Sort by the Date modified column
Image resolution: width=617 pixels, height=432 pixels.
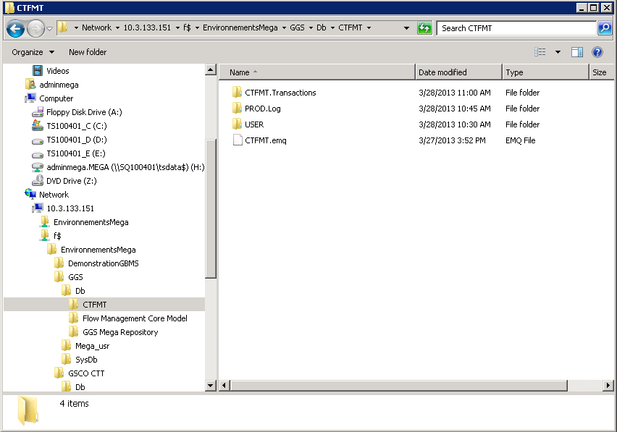pyautogui.click(x=442, y=72)
